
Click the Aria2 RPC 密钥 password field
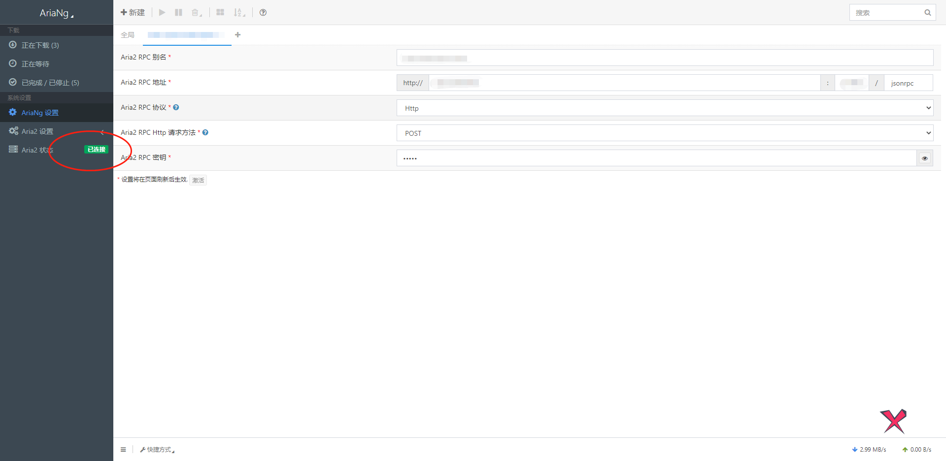point(657,158)
